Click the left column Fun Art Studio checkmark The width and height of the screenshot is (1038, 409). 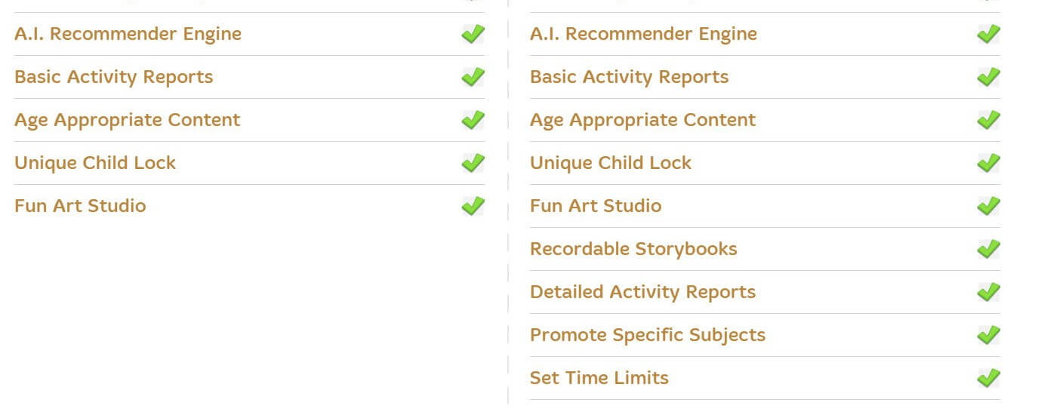pos(473,206)
